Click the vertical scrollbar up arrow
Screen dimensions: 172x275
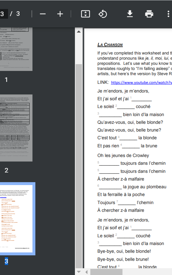[x=79, y=32]
